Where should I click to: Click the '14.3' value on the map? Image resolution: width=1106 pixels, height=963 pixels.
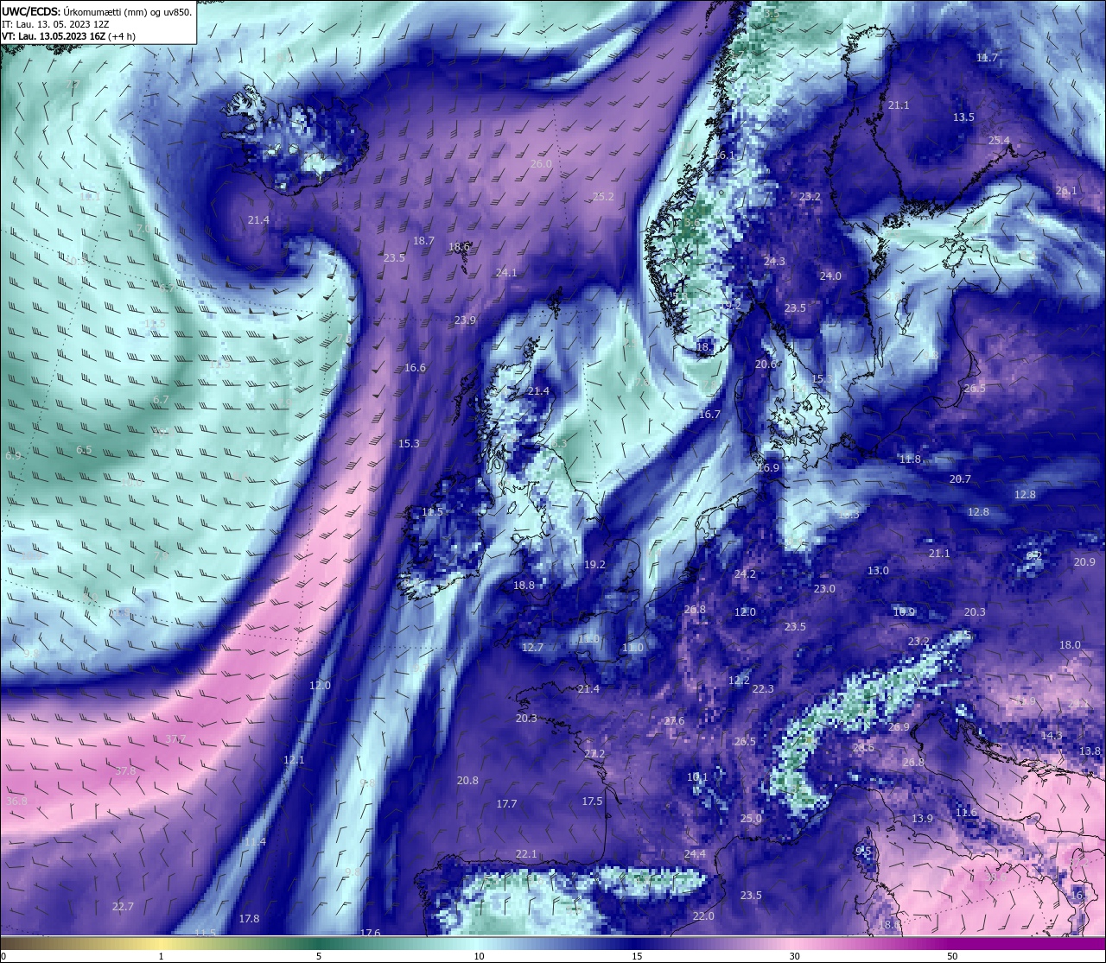(x=1052, y=736)
